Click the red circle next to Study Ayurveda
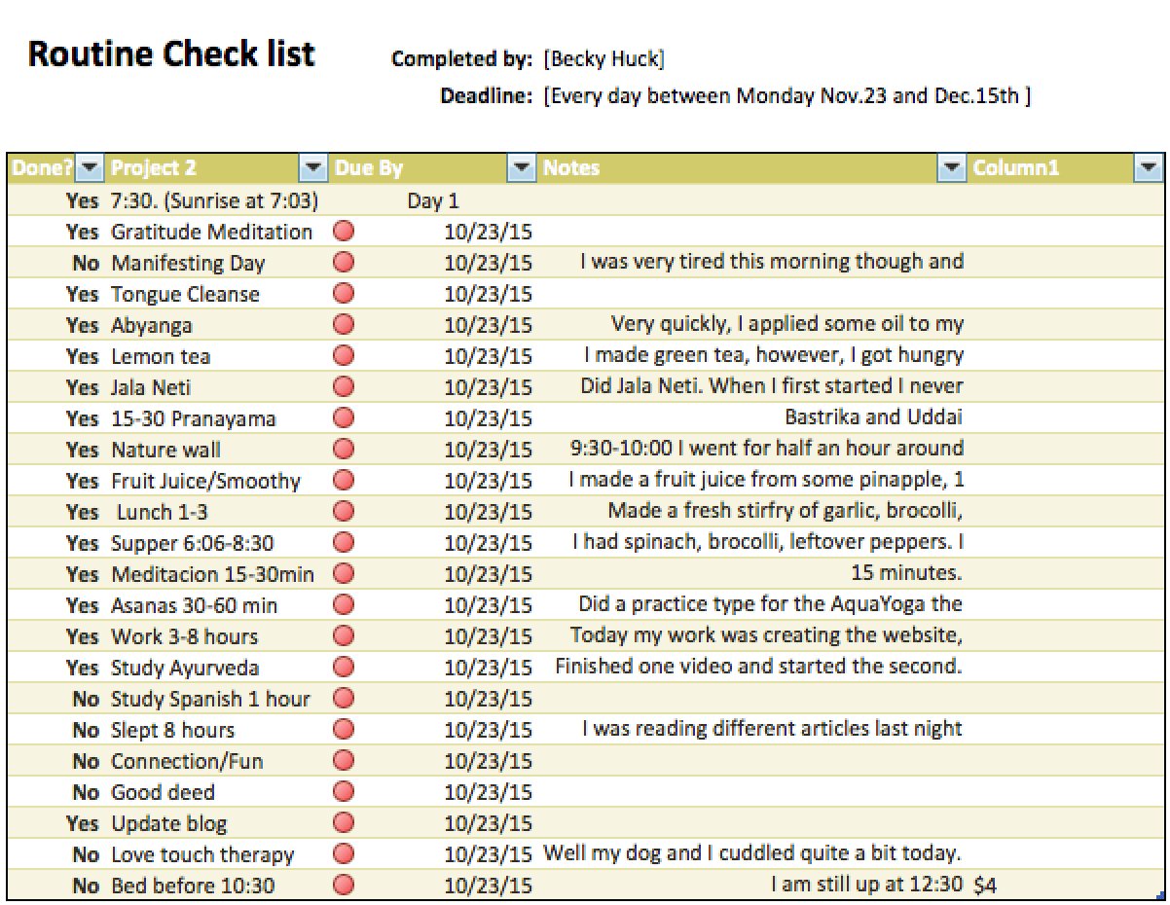This screenshot has height=905, width=1170. click(342, 668)
